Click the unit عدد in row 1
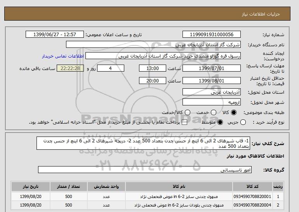The height and width of the screenshot is (212, 299). click(106, 196)
